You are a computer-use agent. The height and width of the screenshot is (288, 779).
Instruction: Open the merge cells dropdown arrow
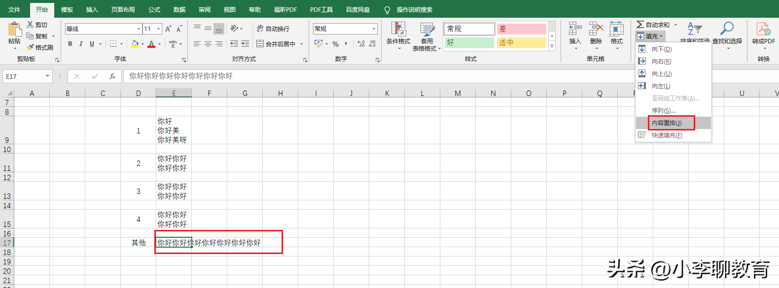click(302, 44)
